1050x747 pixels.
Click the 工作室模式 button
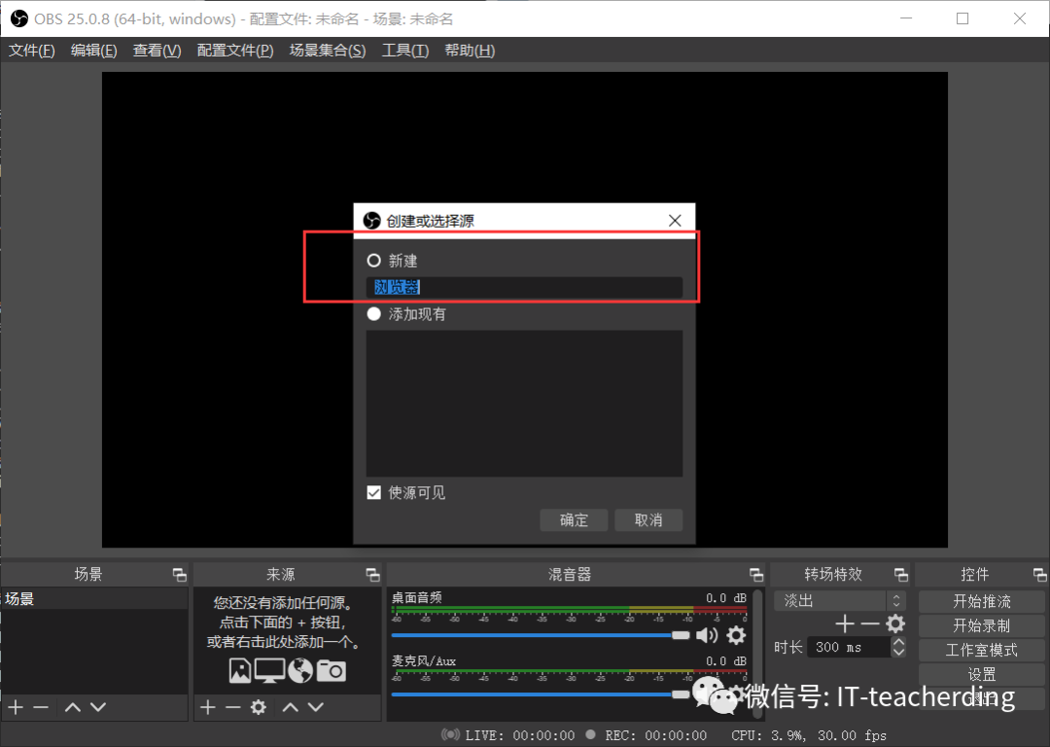point(982,650)
